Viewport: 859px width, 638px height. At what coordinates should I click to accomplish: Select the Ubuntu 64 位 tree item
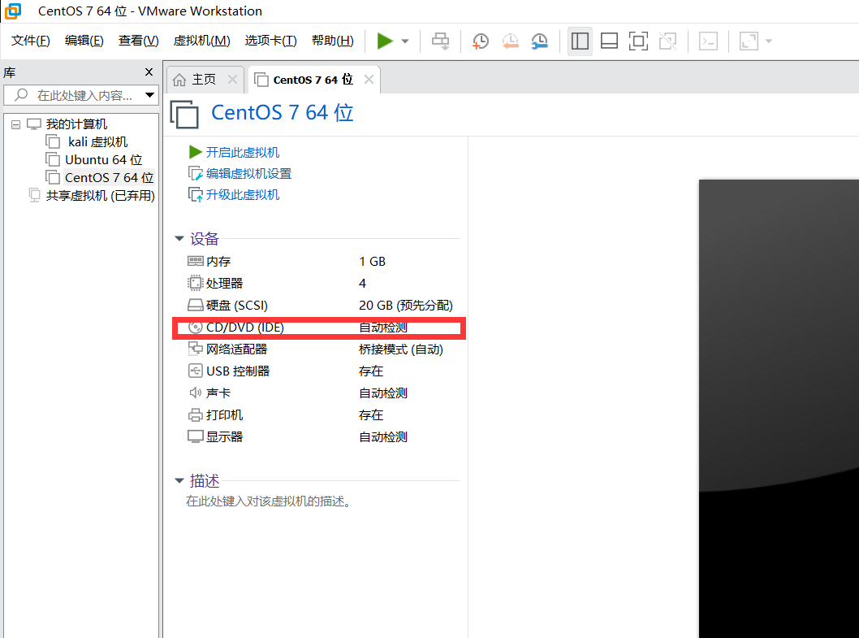104,159
